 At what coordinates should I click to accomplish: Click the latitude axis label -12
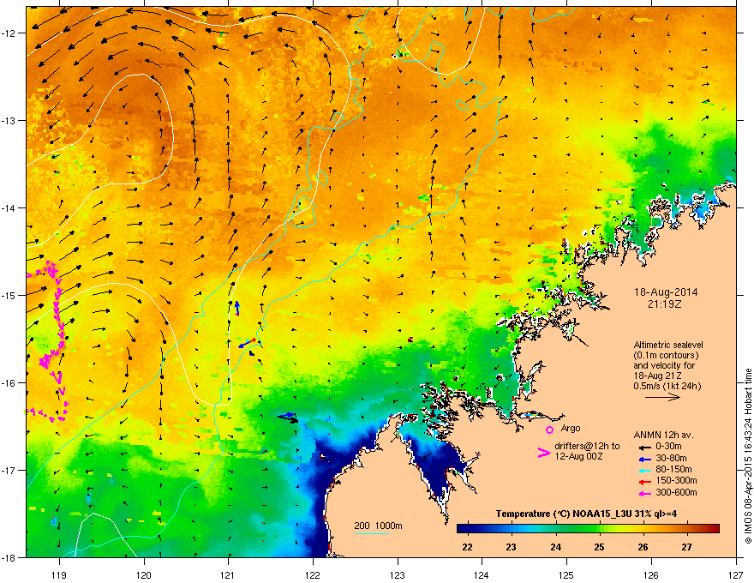(x=9, y=33)
